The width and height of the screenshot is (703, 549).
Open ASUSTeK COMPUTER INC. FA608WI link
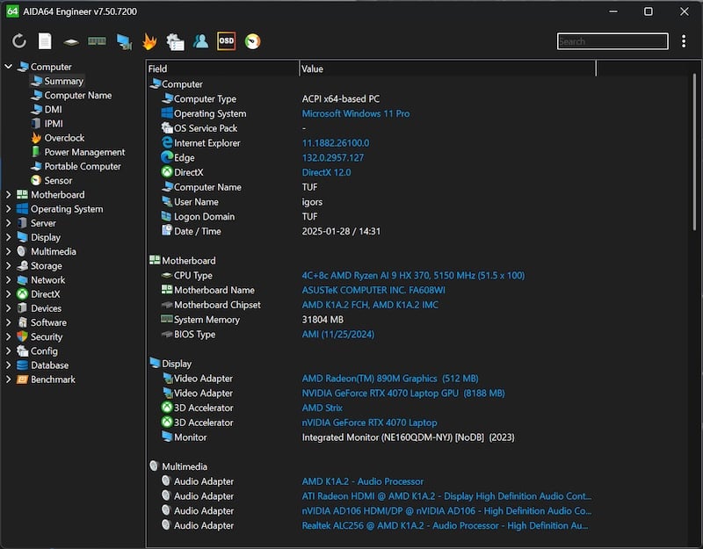(373, 290)
